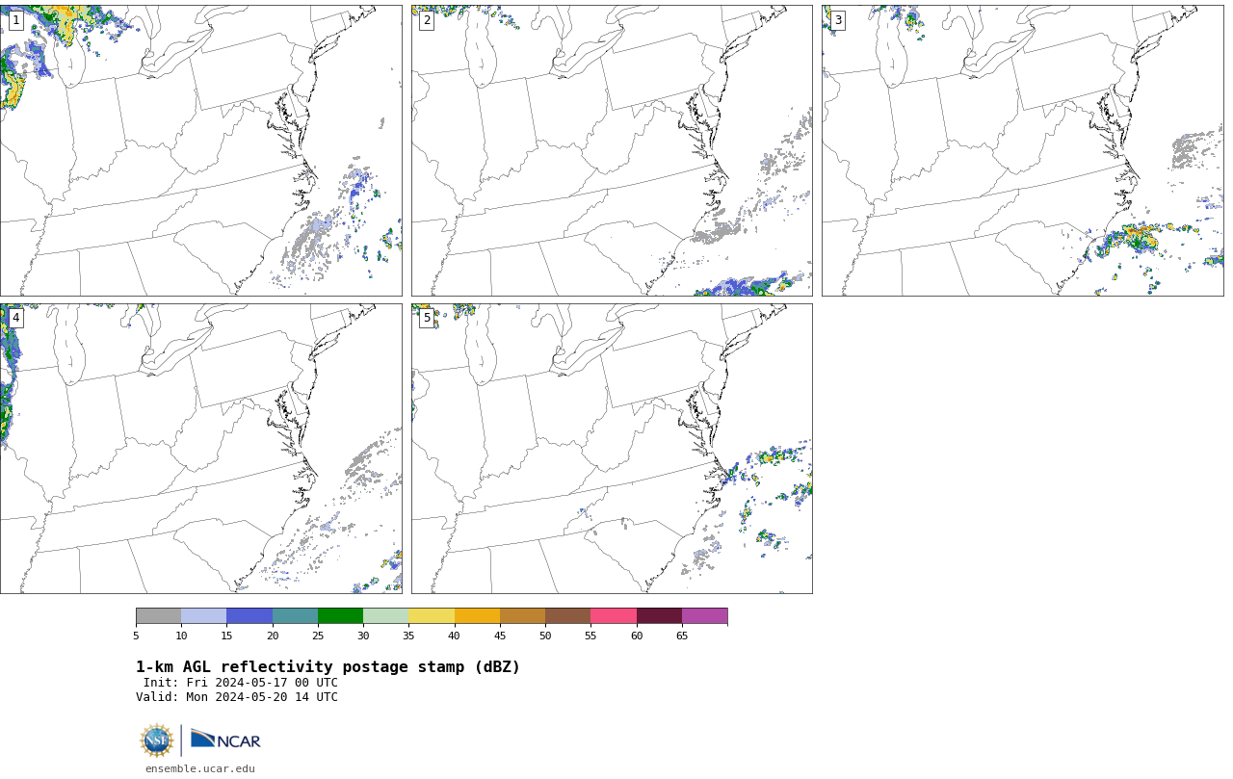The image size is (1233, 779).
Task: Click the yellow 35-40 dBZ swatch
Action: (x=432, y=616)
